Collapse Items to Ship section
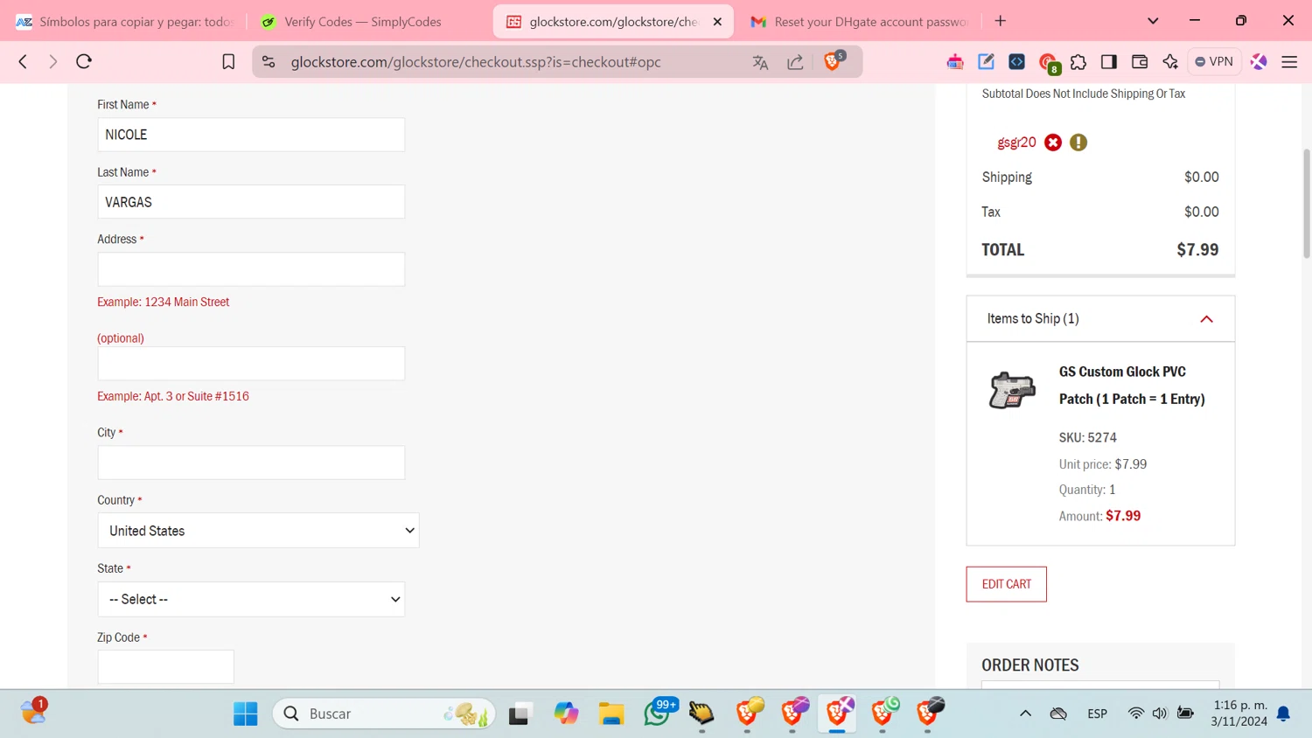Viewport: 1312px width, 738px height. click(1206, 319)
